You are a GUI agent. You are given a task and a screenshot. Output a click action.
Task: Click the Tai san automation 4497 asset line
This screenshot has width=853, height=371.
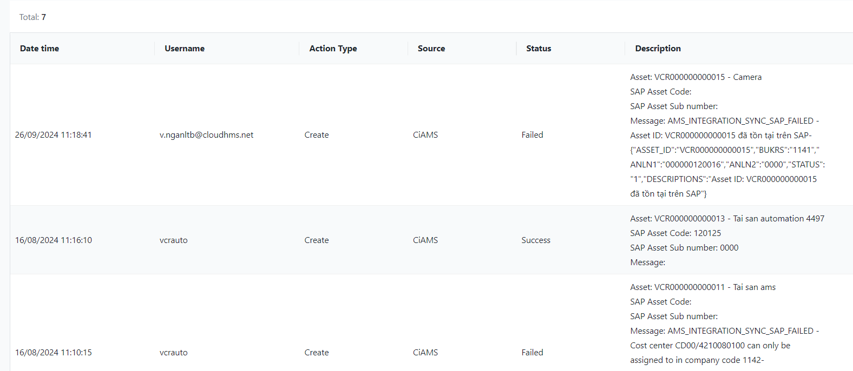727,219
